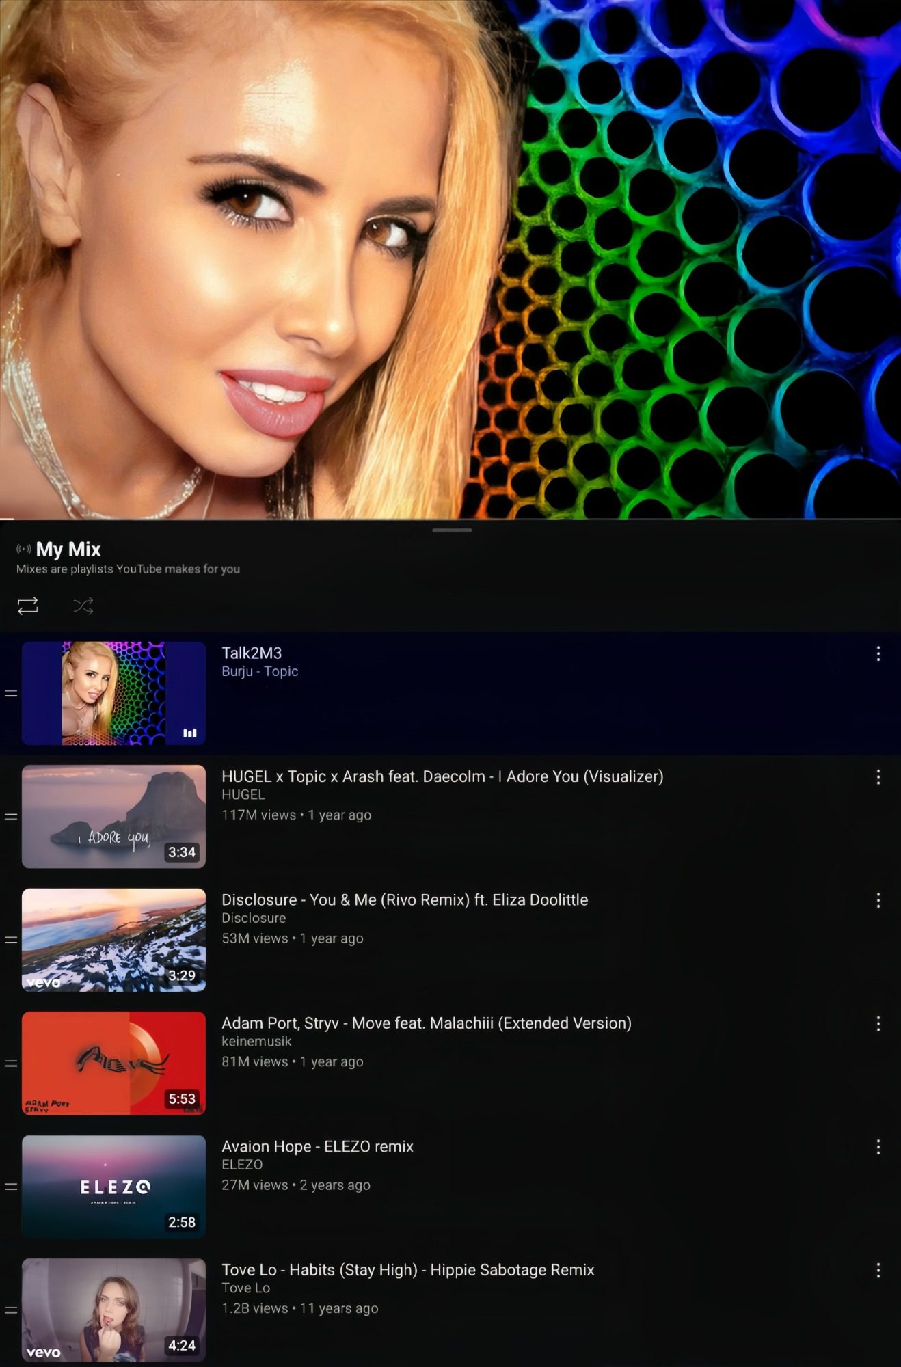Image resolution: width=901 pixels, height=1367 pixels.
Task: Open more options for Avaion Hope remix
Action: (x=878, y=1148)
